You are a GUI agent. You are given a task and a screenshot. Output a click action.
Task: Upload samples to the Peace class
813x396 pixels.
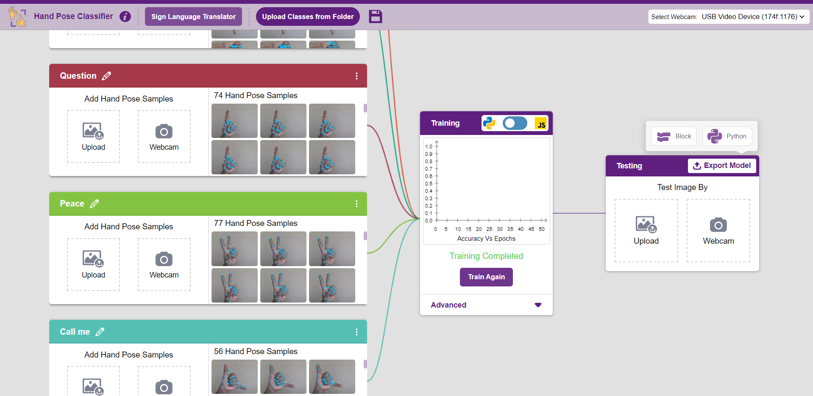[94, 264]
